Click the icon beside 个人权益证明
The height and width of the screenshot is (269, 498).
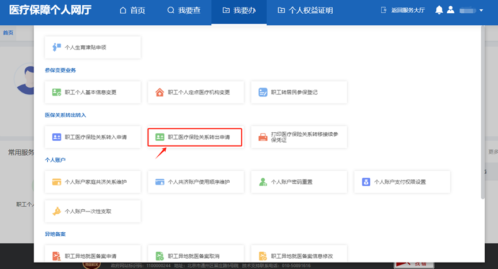(x=281, y=10)
